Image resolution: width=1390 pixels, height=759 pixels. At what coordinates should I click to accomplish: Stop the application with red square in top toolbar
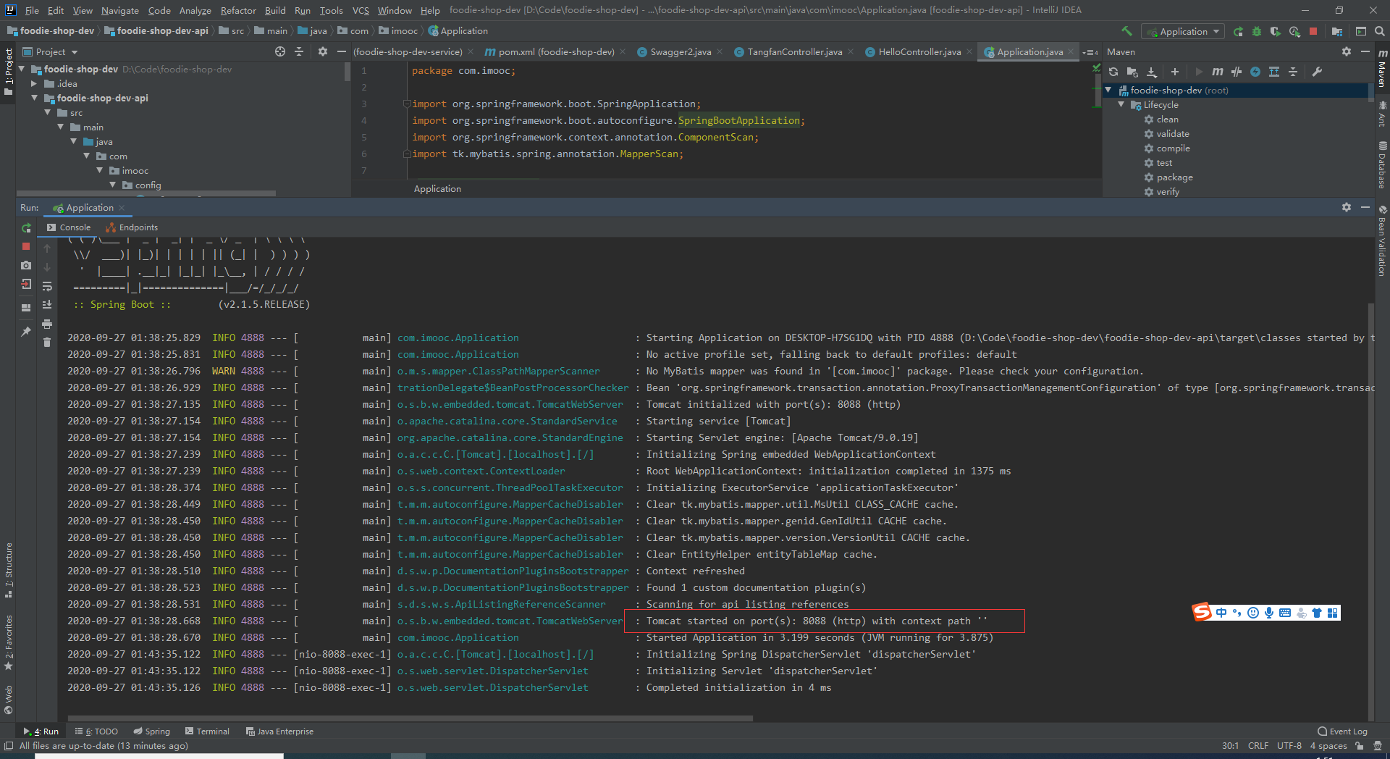[x=1313, y=31]
